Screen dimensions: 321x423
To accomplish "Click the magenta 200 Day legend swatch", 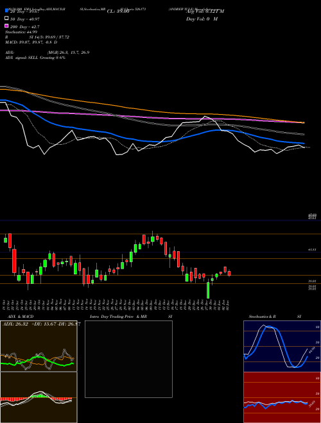I will click(7, 26).
